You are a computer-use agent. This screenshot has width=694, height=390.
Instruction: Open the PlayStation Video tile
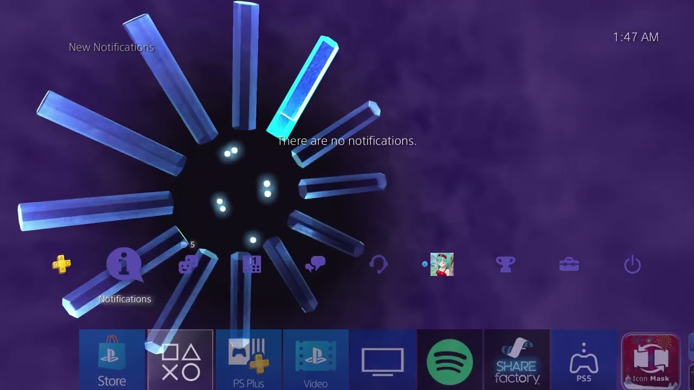pyautogui.click(x=316, y=360)
